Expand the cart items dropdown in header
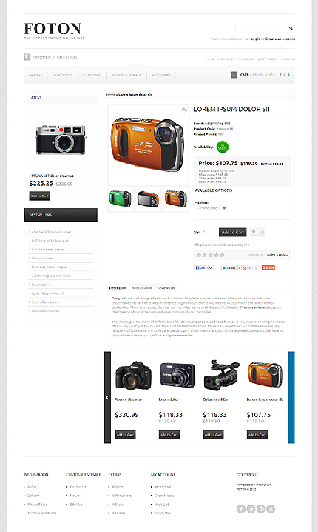The width and height of the screenshot is (318, 532). point(257,75)
